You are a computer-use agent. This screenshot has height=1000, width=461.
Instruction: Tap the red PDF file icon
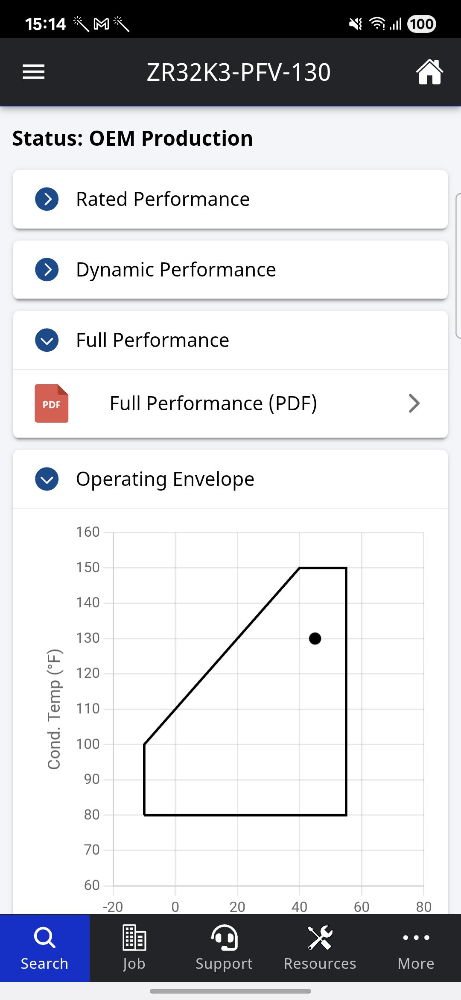(52, 403)
